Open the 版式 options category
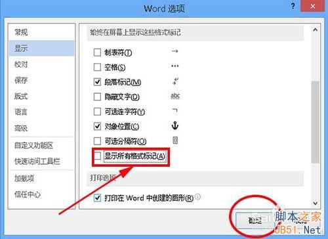The image size is (328, 239). pyautogui.click(x=41, y=96)
